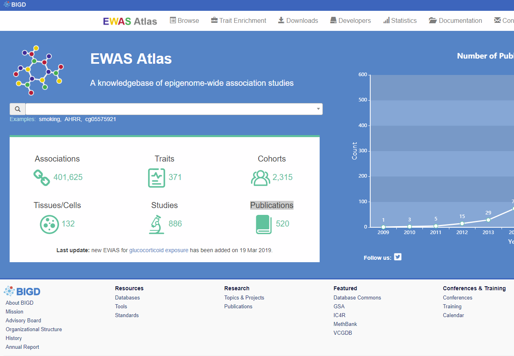
Task: Open Organizational Structure footer link
Action: point(34,329)
